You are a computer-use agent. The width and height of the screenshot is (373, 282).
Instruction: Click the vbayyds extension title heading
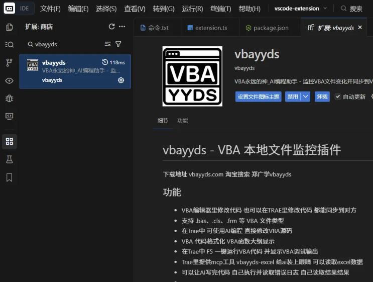coord(257,54)
